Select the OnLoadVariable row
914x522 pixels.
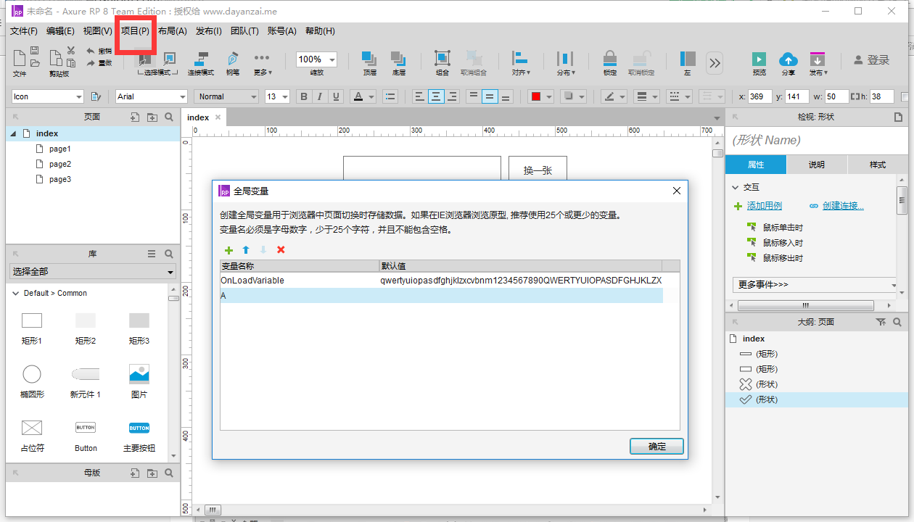pos(442,280)
